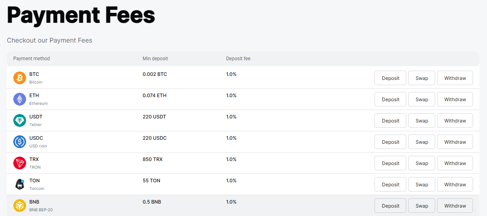Swap TRX via its Swap button

pos(422,163)
